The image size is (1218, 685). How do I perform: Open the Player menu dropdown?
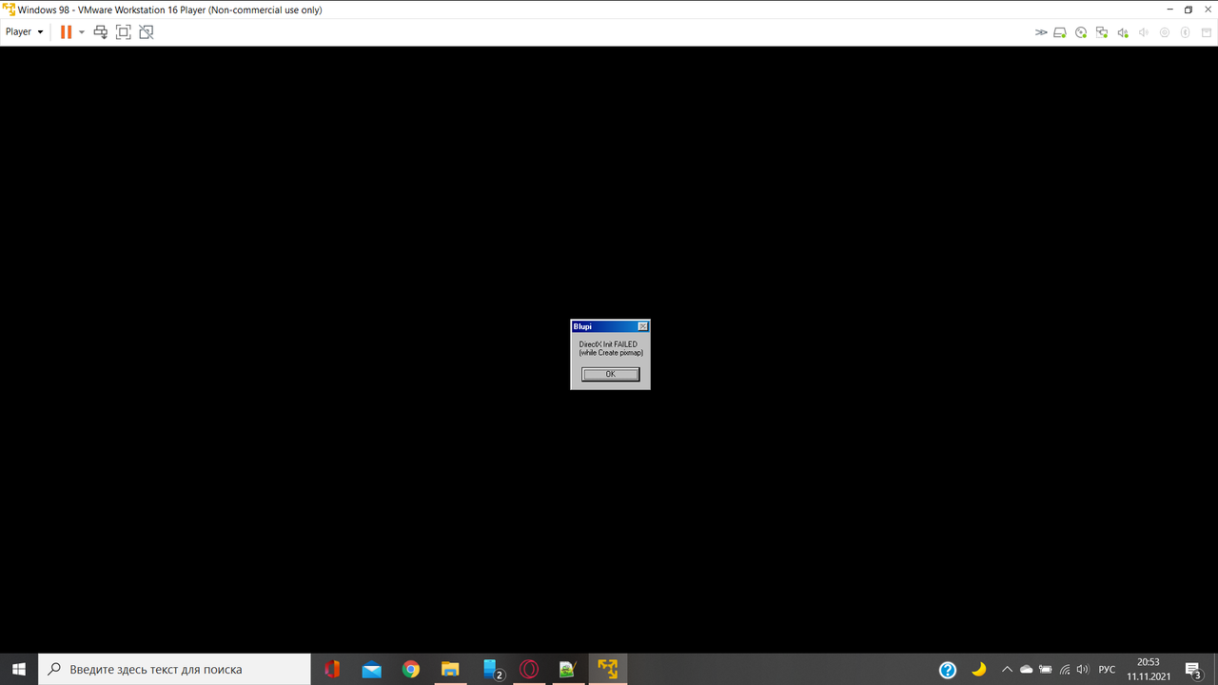[25, 31]
